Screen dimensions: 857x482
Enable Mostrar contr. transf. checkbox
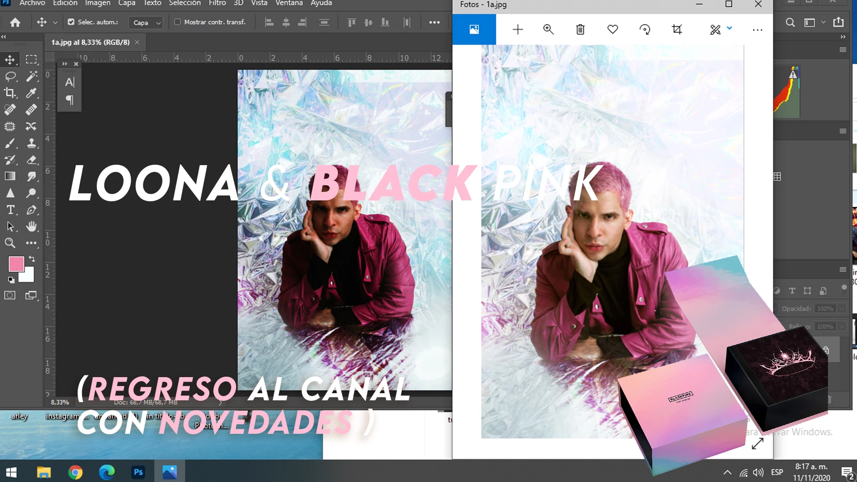177,22
